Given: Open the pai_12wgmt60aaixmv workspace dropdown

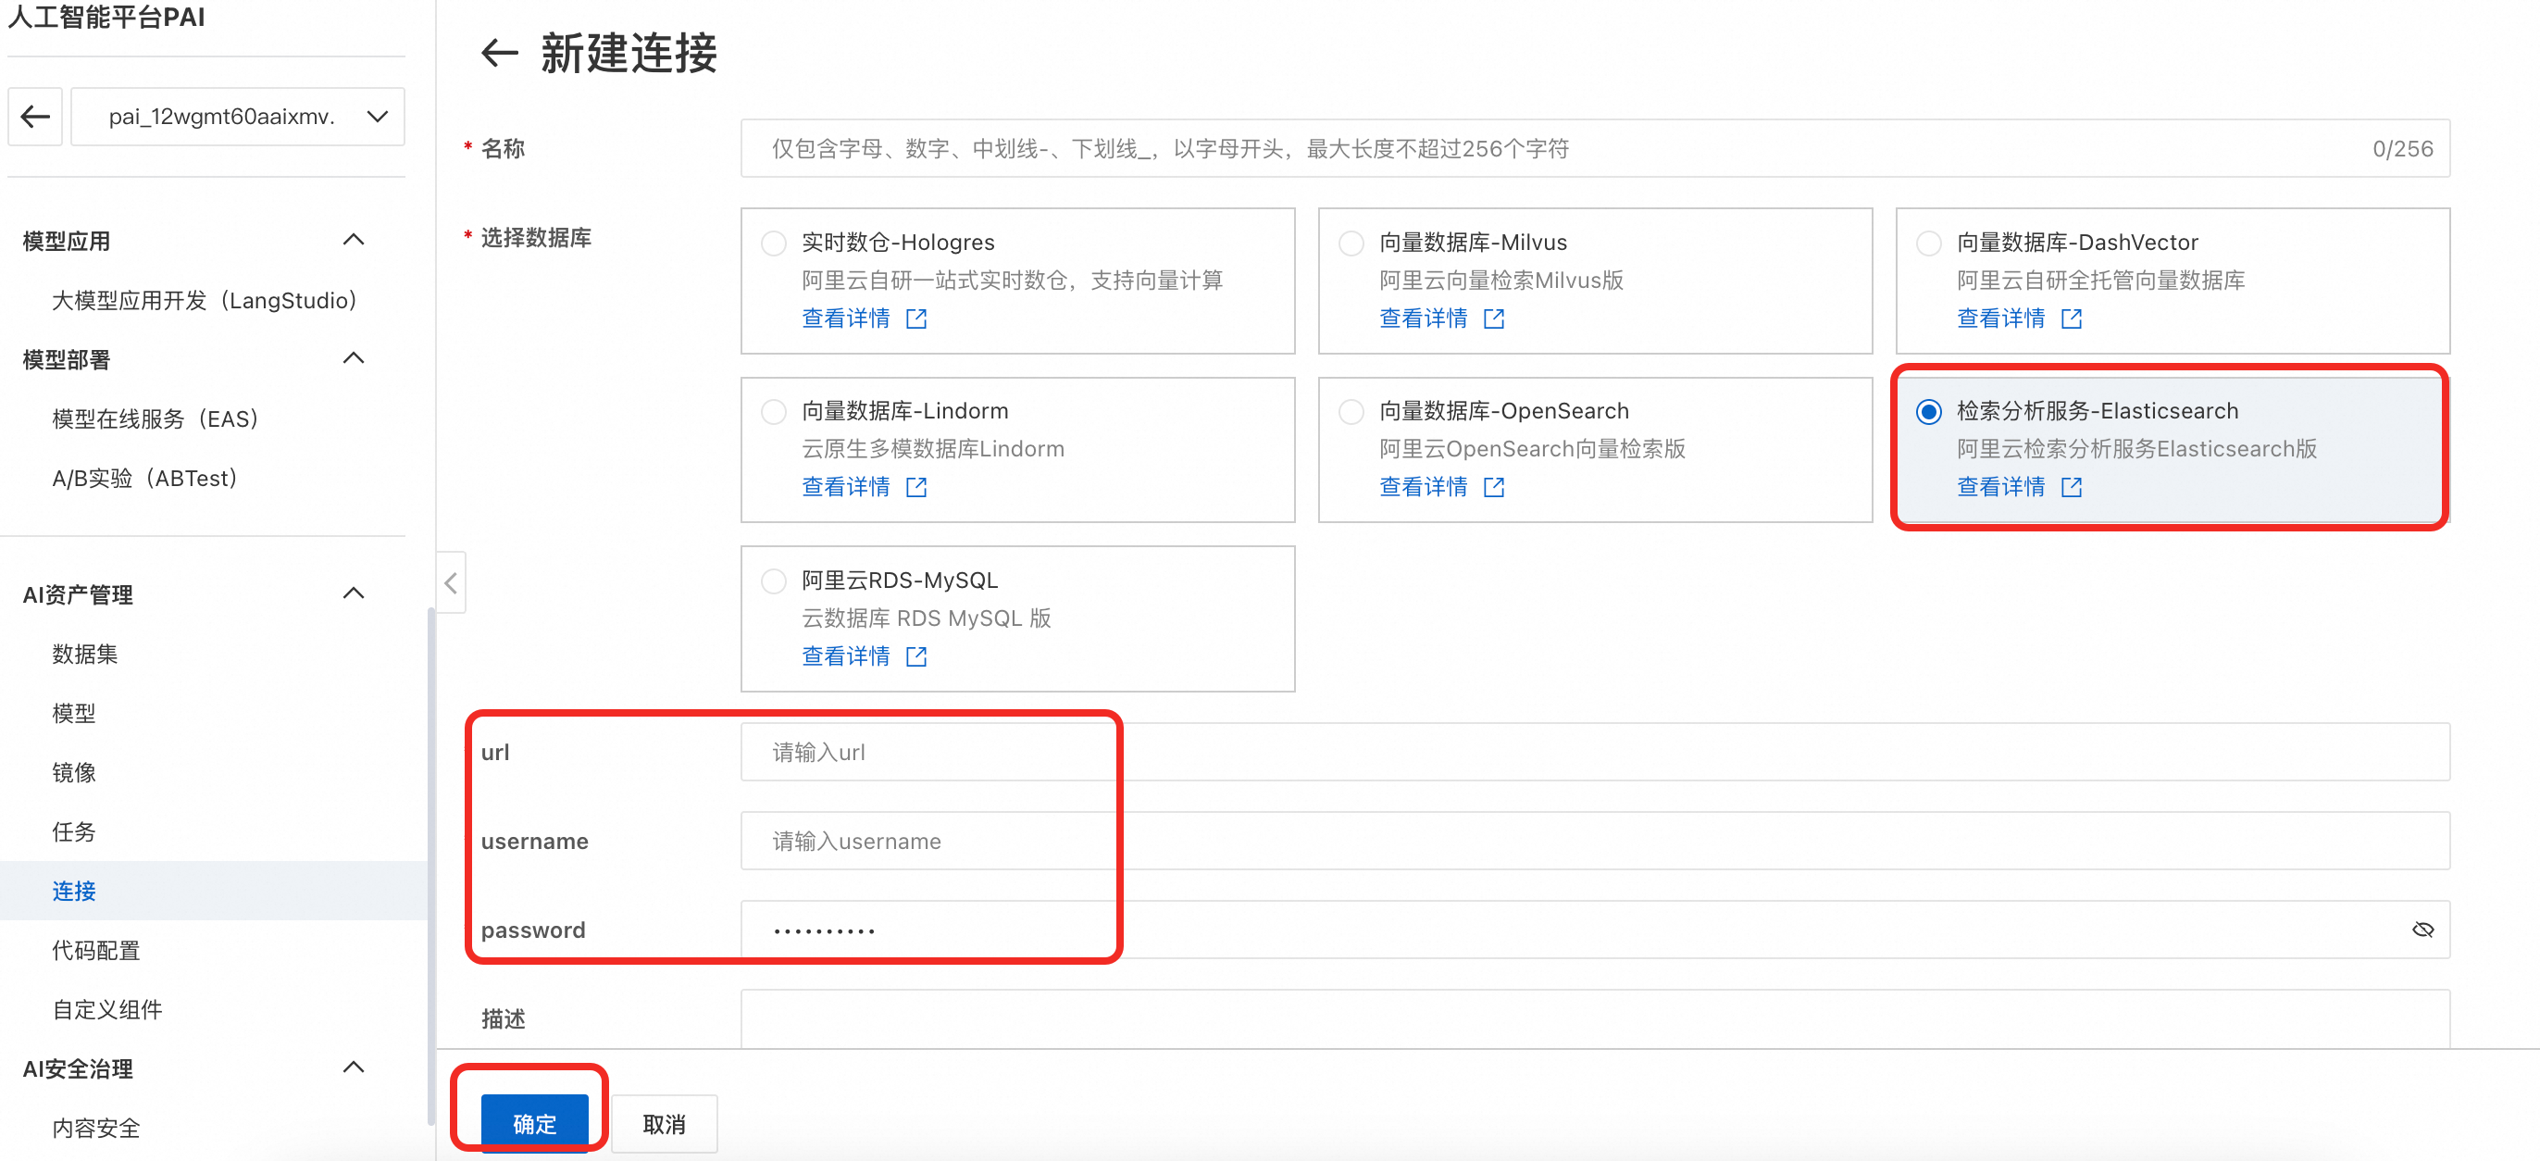Looking at the screenshot, I should point(238,117).
